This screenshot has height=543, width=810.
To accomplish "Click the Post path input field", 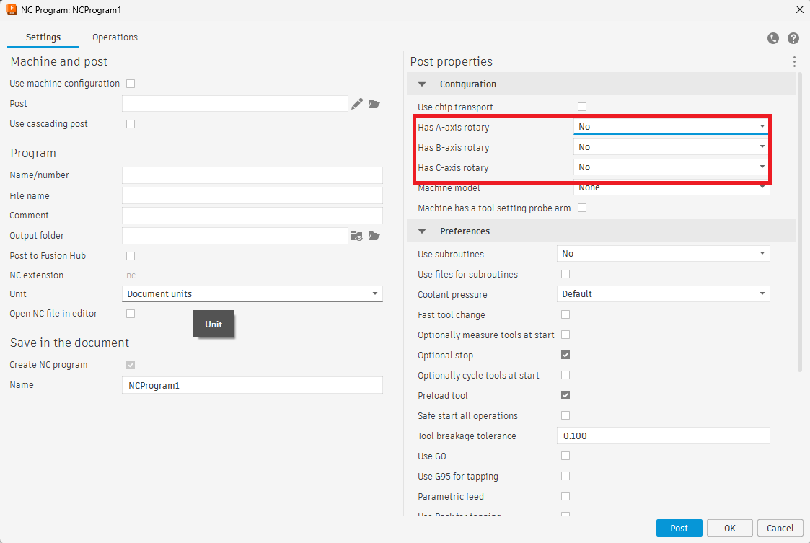I will click(235, 103).
